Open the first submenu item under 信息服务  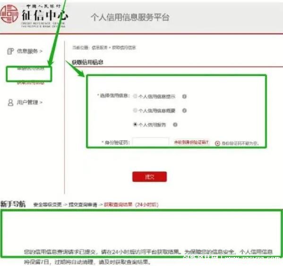31,69
